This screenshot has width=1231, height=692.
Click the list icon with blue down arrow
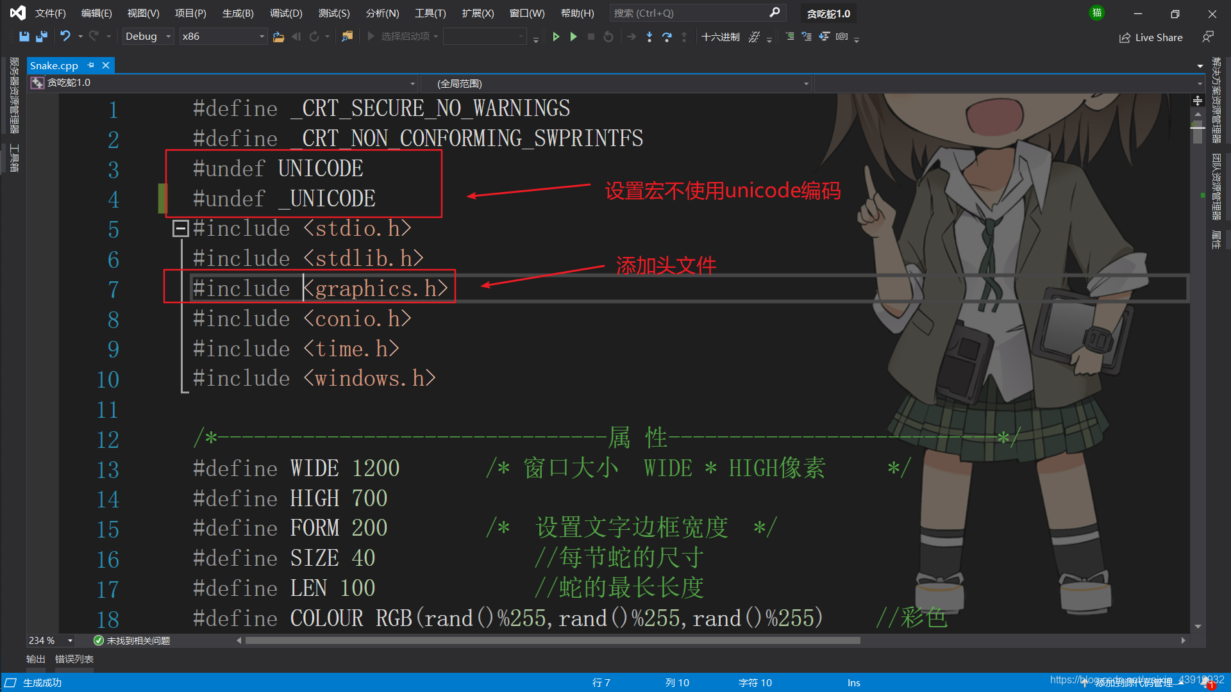click(824, 37)
